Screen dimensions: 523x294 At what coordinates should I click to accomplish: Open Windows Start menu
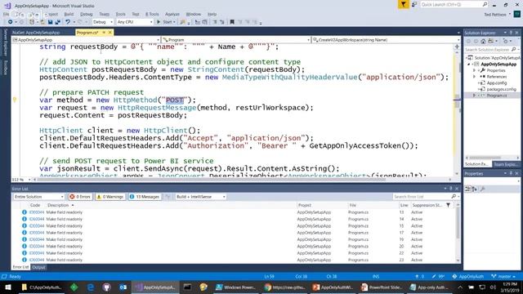[7, 287]
